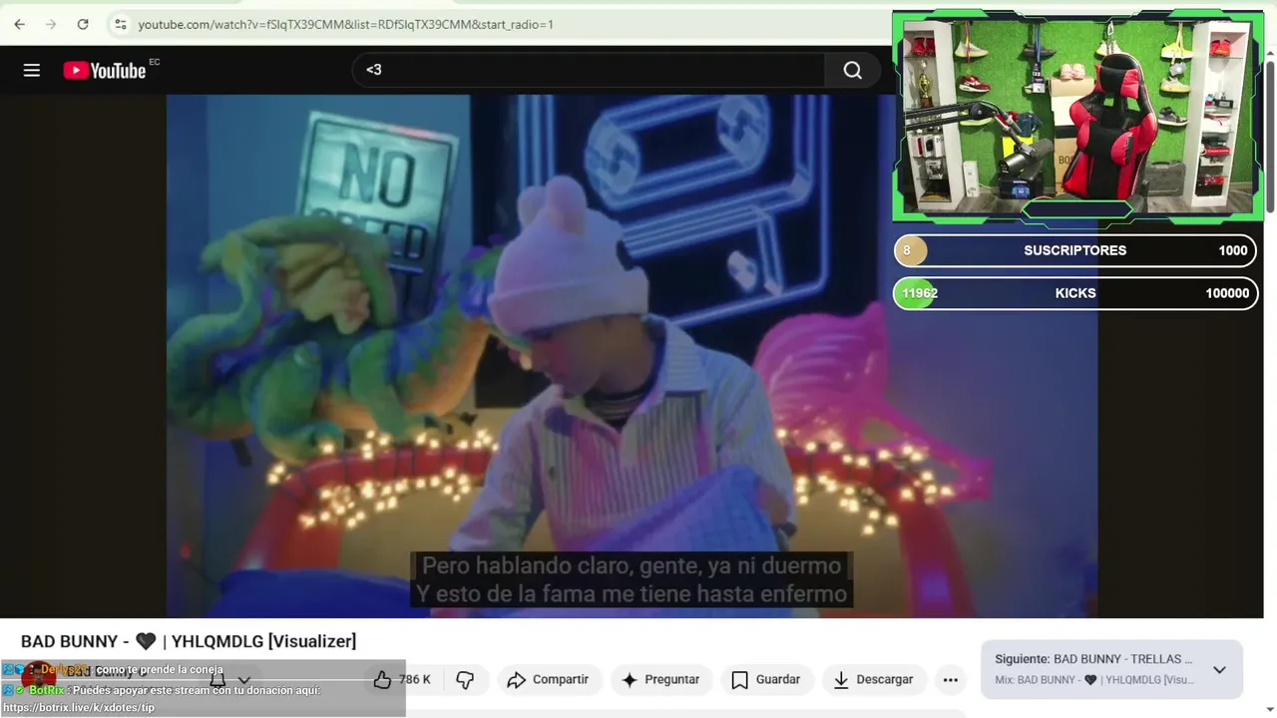Go to YouTube home via logo
The image size is (1277, 718).
click(105, 70)
